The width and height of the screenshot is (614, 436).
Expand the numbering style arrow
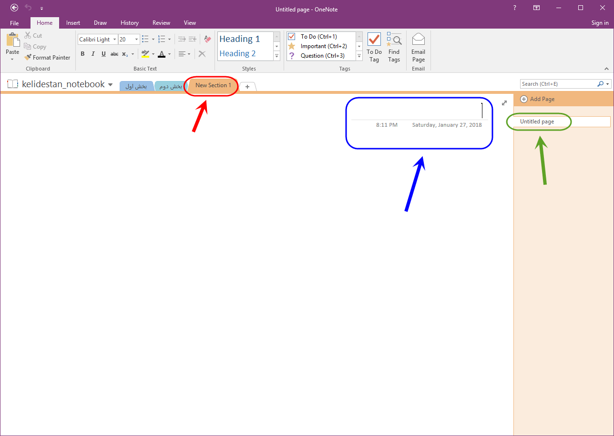[x=169, y=40]
